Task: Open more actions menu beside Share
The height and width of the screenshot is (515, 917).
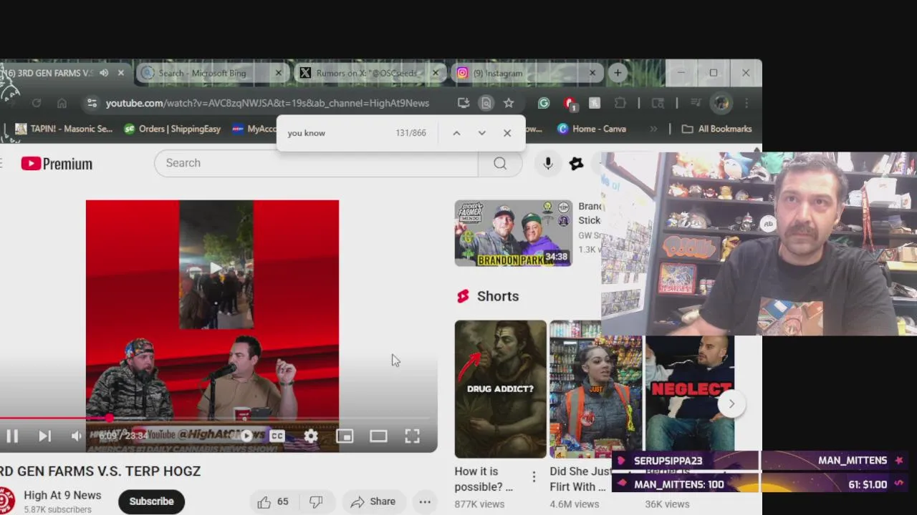Action: coord(425,501)
